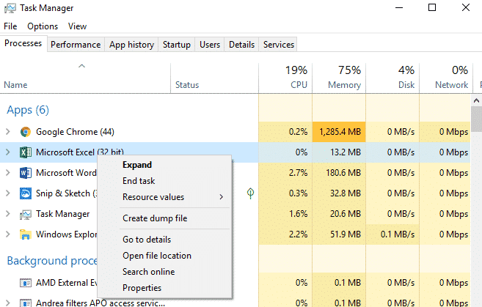Image resolution: width=482 pixels, height=307 pixels.
Task: Click the Task Manager title bar icon
Action: (x=10, y=8)
